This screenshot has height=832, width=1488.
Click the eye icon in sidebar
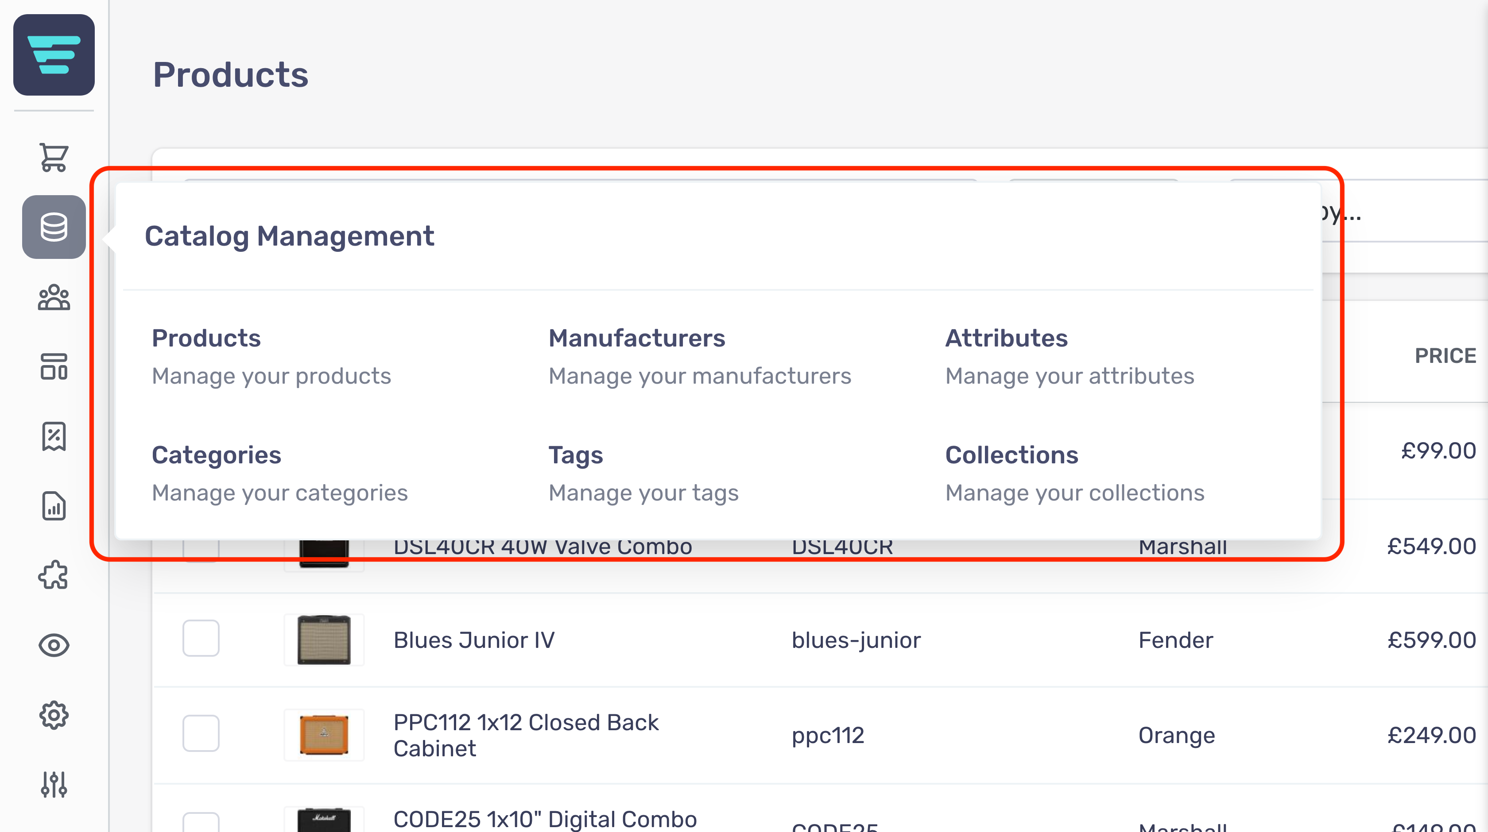click(54, 645)
